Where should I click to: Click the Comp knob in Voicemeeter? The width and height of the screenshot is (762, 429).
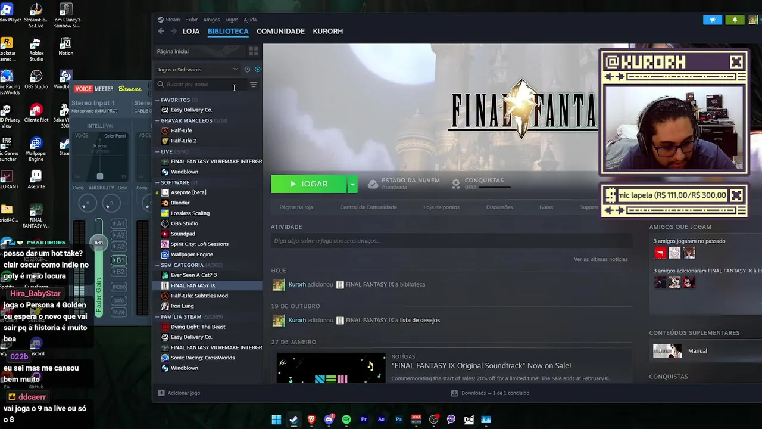[87, 204]
